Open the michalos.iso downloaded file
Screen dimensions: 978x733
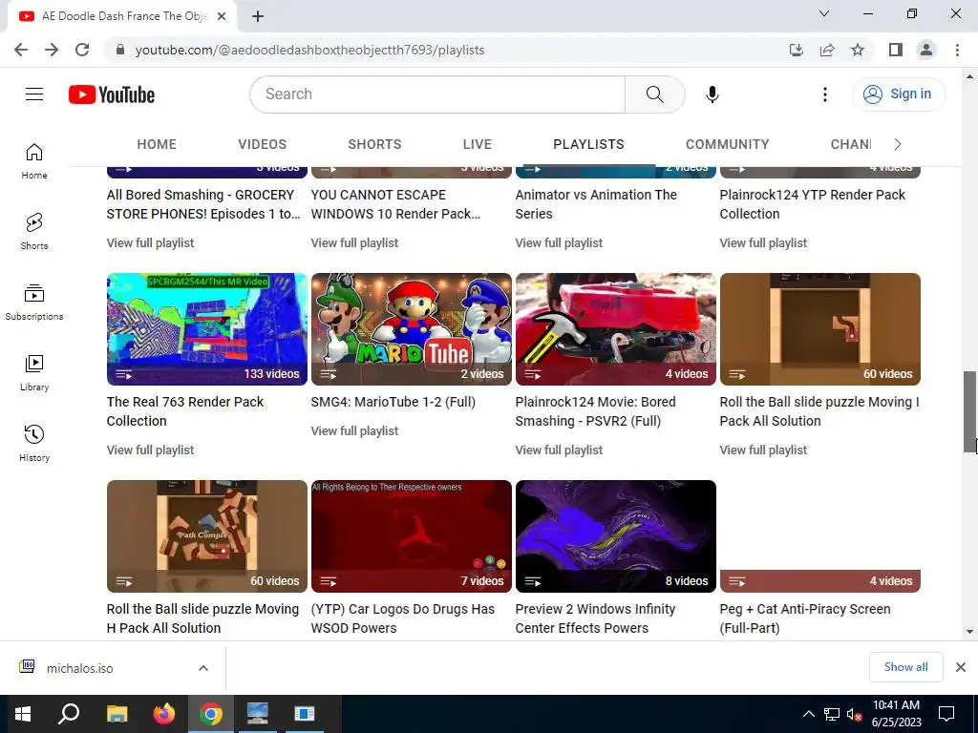click(x=79, y=668)
